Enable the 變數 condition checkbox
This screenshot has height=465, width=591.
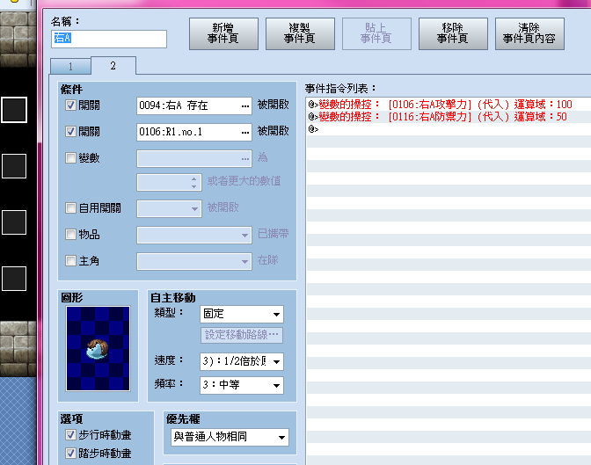(x=70, y=157)
